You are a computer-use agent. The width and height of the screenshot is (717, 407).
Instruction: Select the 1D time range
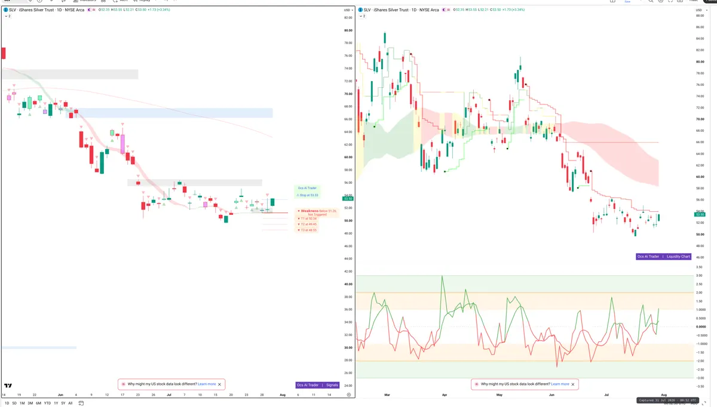(x=6, y=403)
